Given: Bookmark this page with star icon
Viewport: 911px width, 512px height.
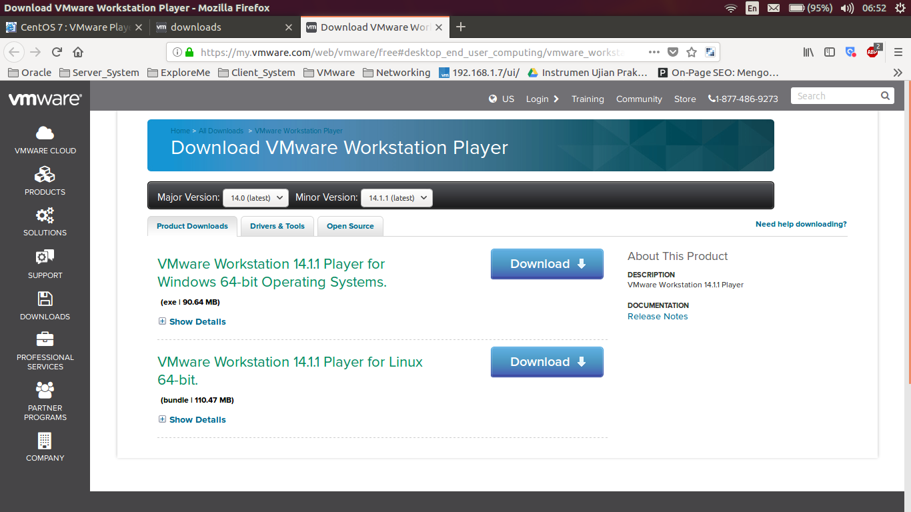Looking at the screenshot, I should tap(692, 52).
